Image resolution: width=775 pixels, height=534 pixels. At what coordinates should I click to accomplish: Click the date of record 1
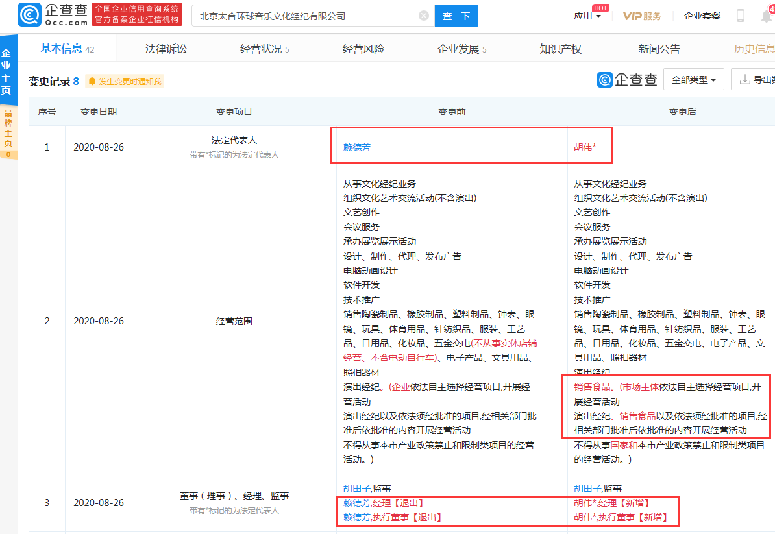[x=99, y=147]
